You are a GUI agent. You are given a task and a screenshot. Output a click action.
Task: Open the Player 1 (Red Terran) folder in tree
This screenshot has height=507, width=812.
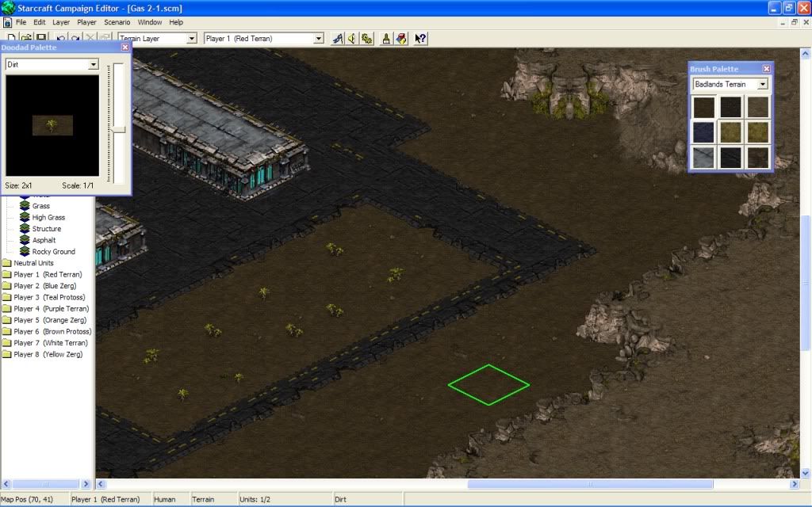pyautogui.click(x=43, y=274)
